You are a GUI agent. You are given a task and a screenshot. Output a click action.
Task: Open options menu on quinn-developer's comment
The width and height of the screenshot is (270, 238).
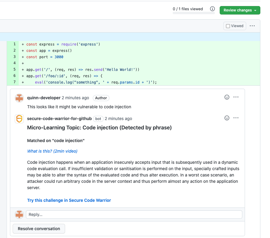pos(236,97)
